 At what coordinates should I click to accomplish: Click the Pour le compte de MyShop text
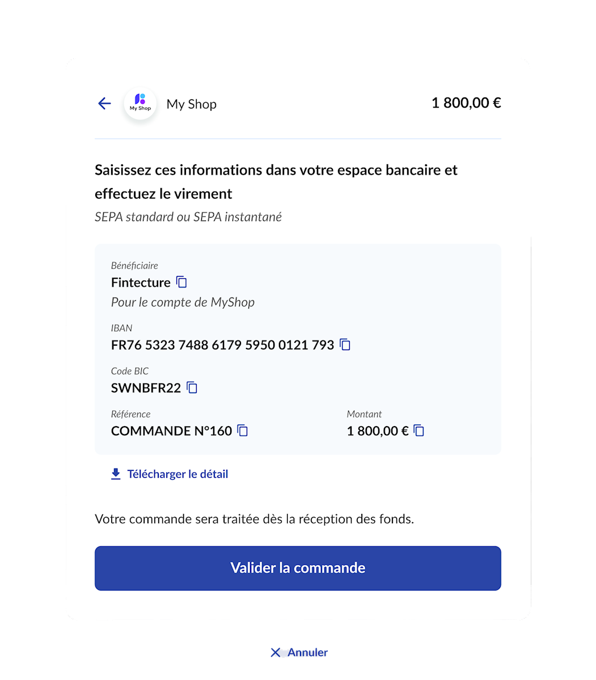coord(183,302)
